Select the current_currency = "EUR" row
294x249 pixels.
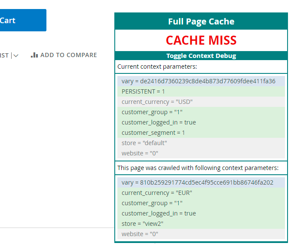click(x=156, y=193)
